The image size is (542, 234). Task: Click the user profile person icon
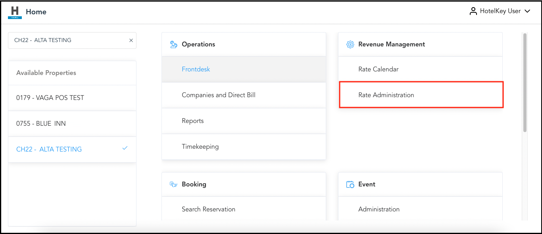[x=473, y=11]
